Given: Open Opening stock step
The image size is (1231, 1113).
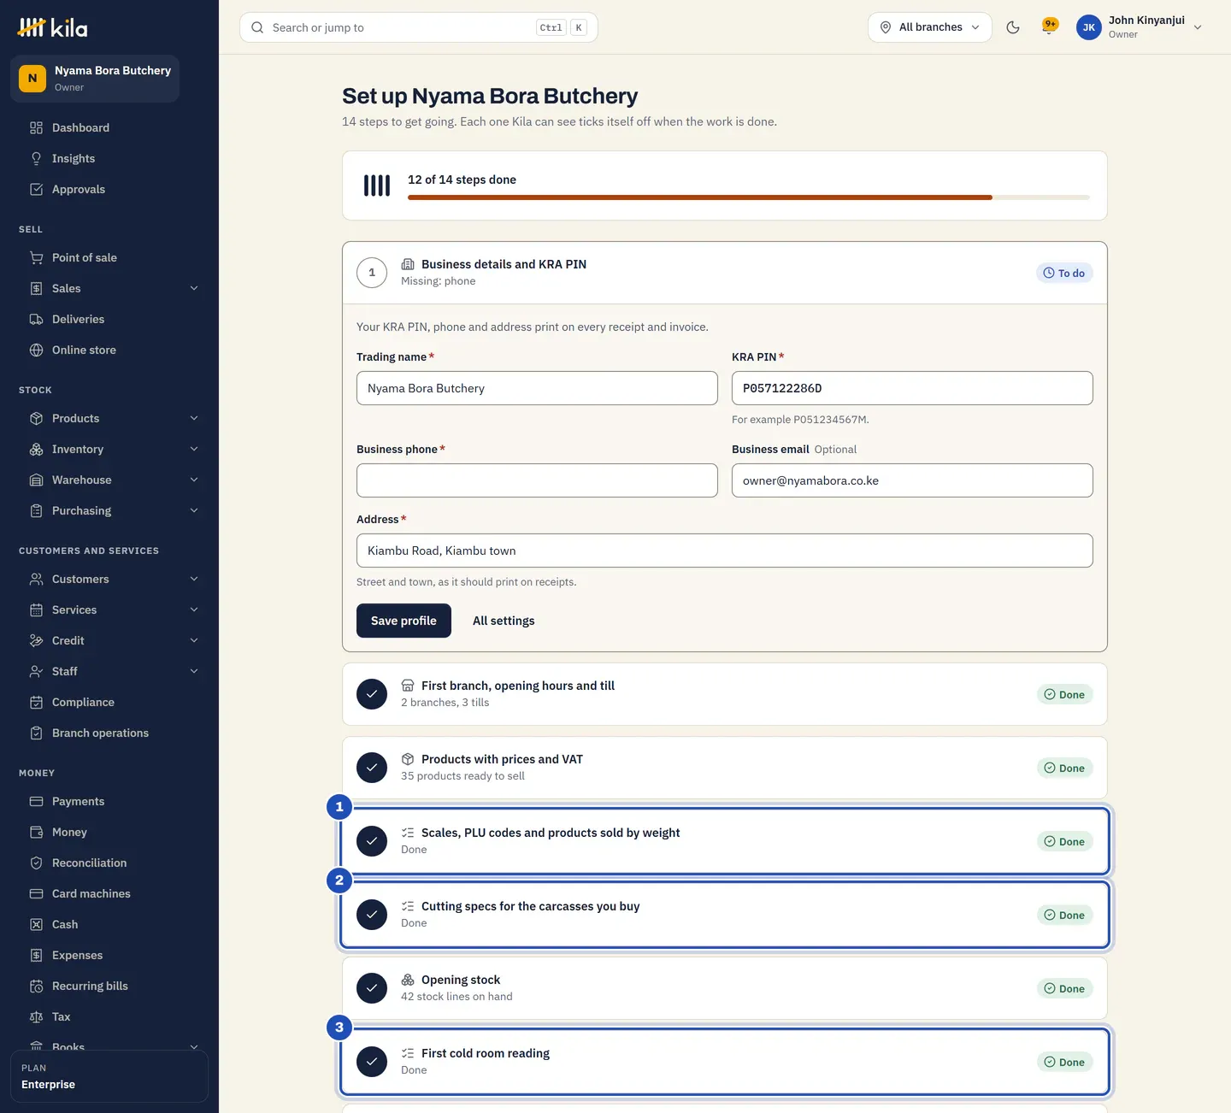Looking at the screenshot, I should 725,988.
